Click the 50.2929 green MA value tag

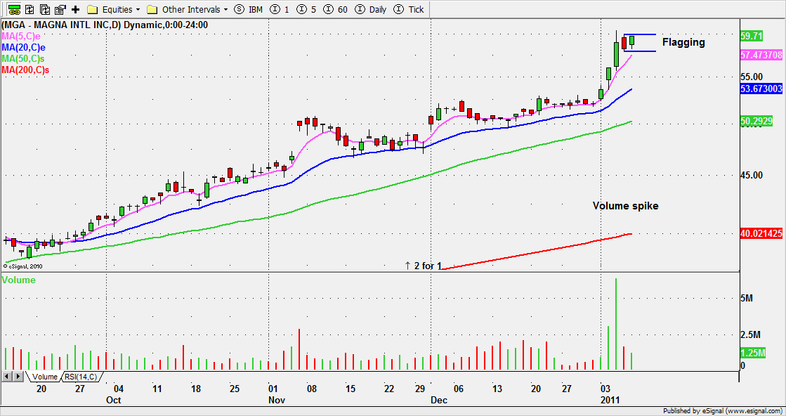(x=756, y=122)
